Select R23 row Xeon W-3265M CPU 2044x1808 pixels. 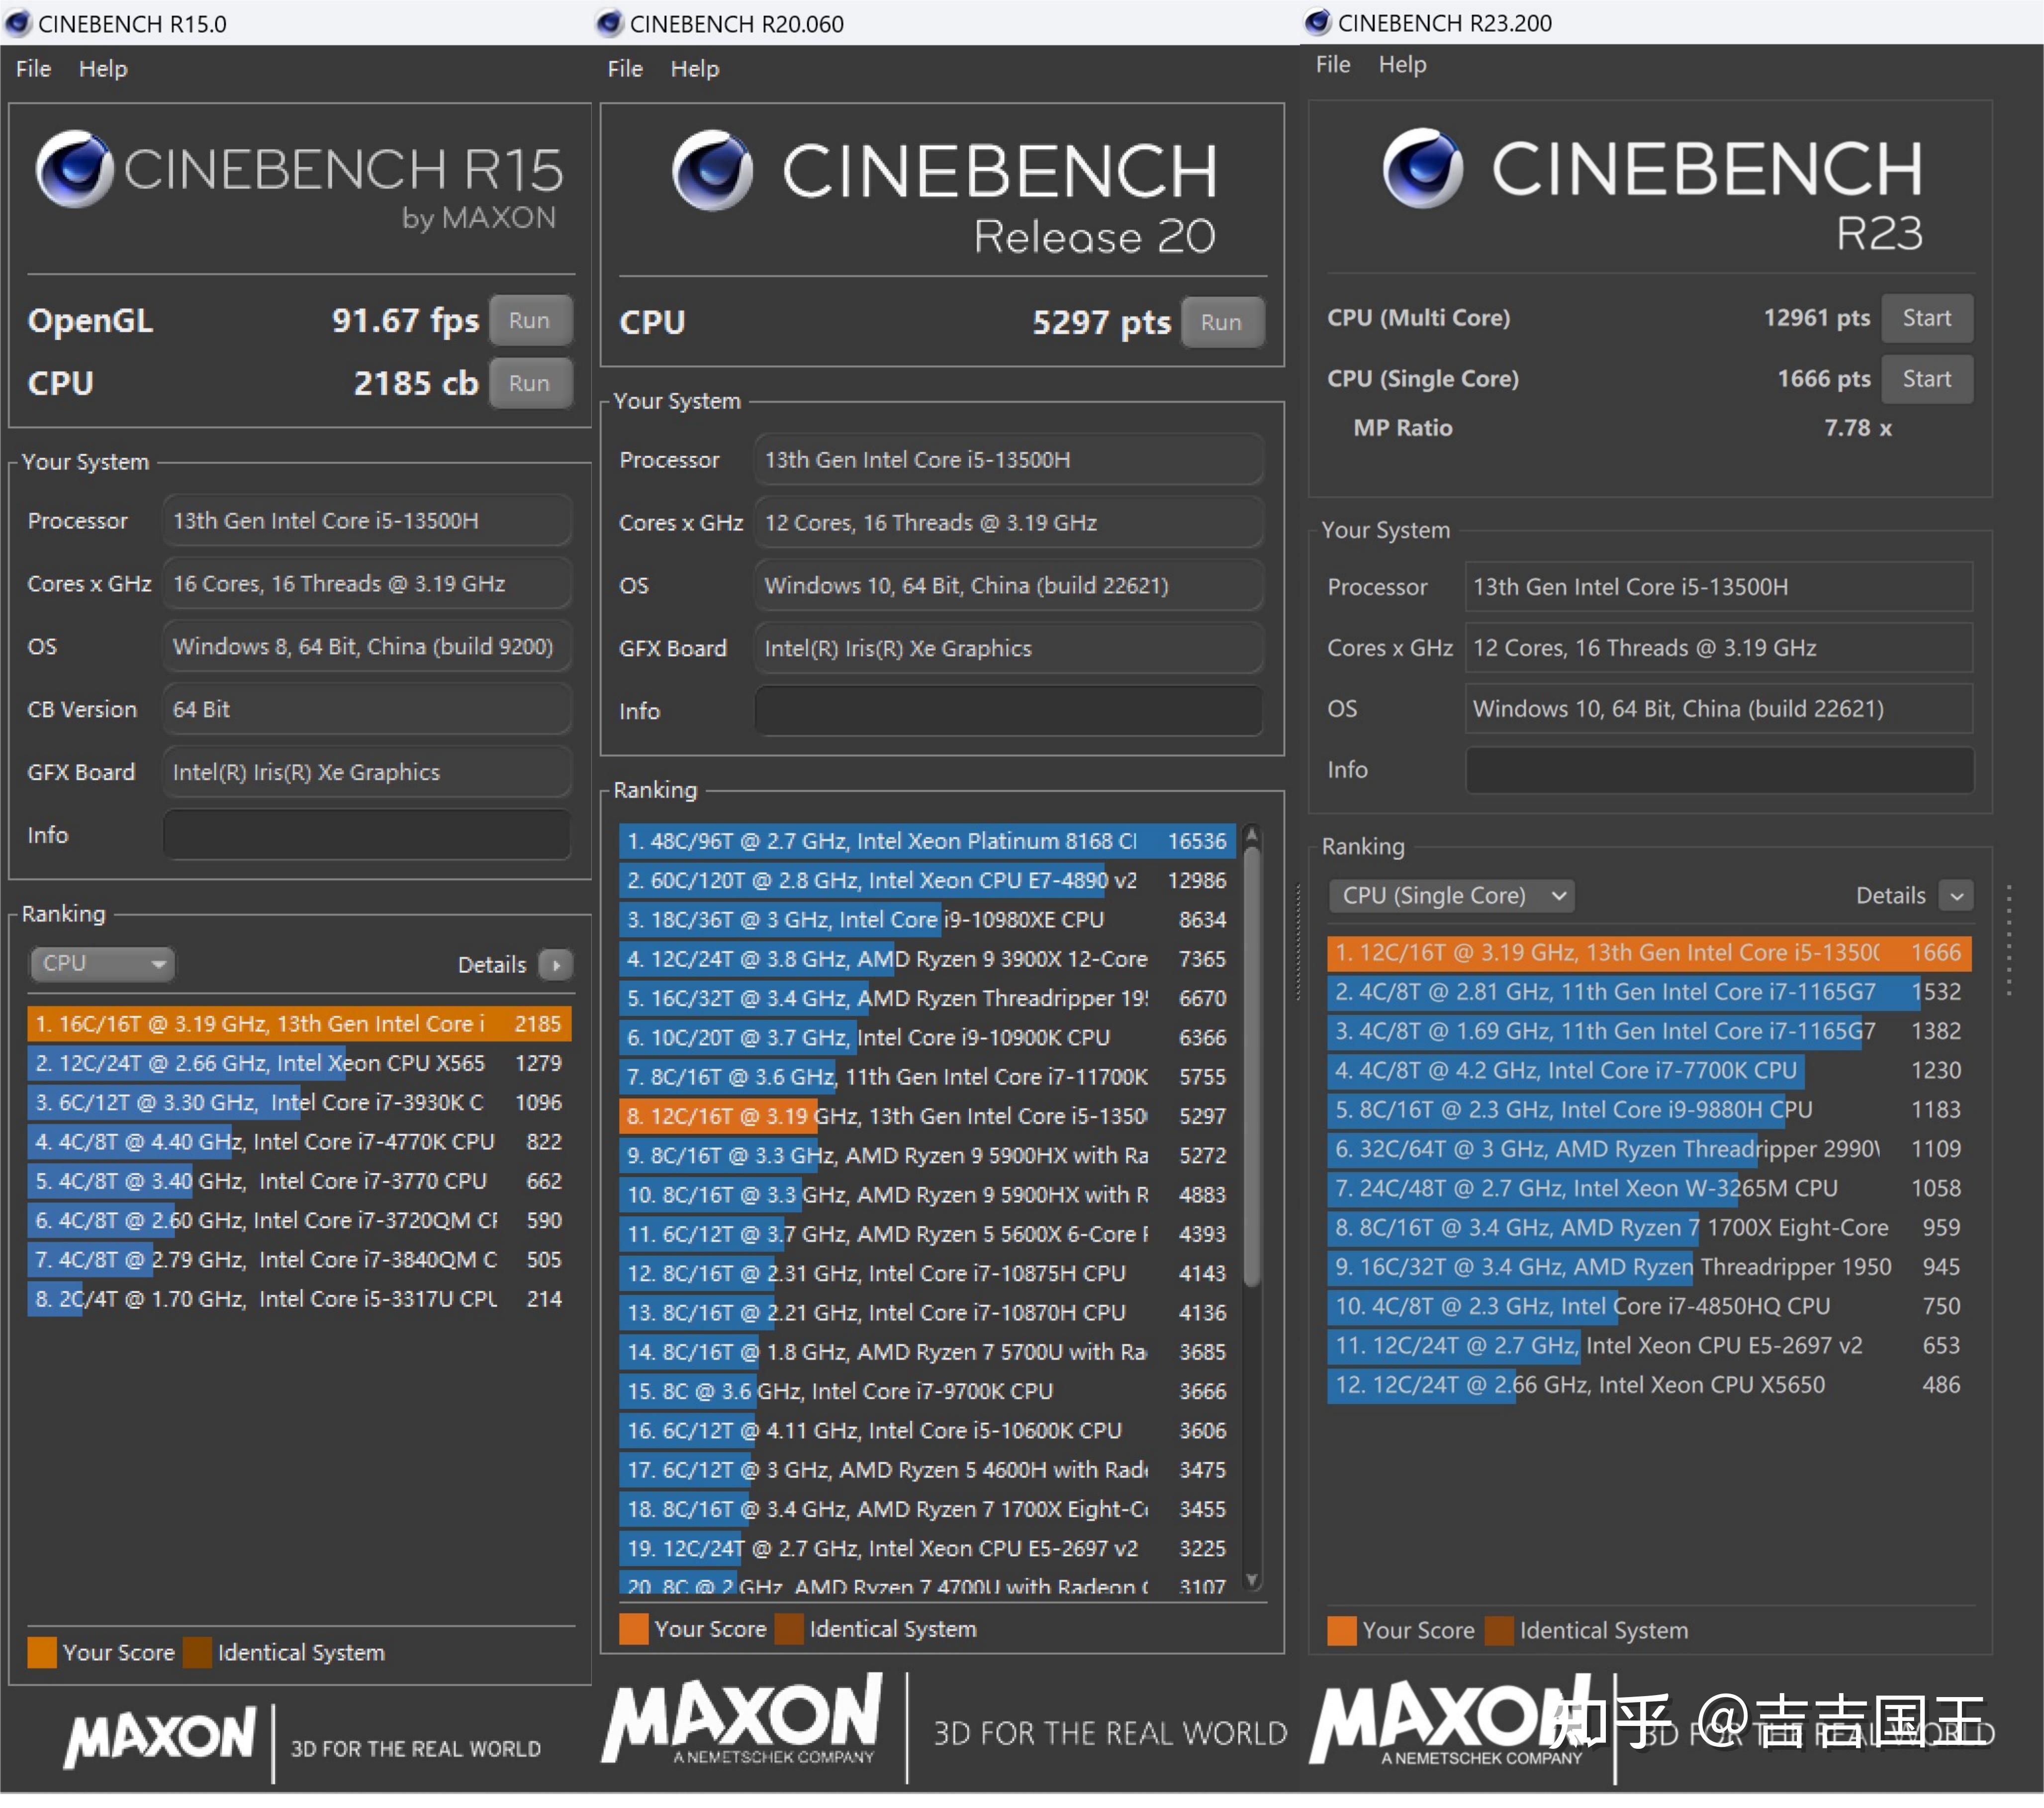pyautogui.click(x=1650, y=1188)
